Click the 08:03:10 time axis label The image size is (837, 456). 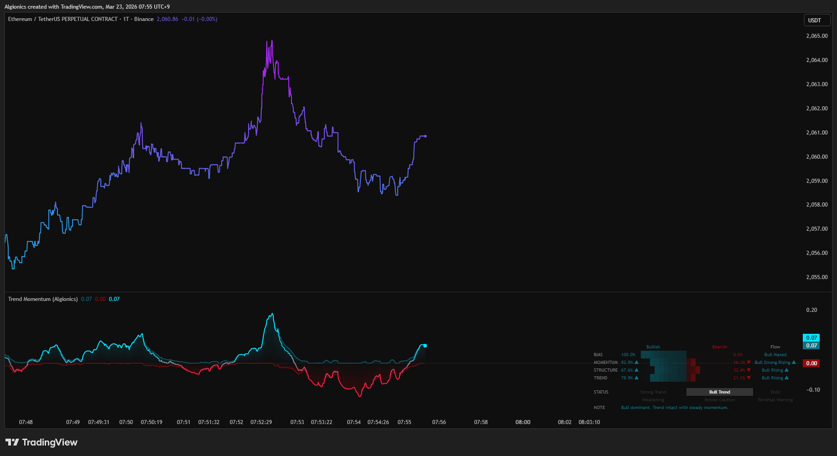pyautogui.click(x=589, y=422)
